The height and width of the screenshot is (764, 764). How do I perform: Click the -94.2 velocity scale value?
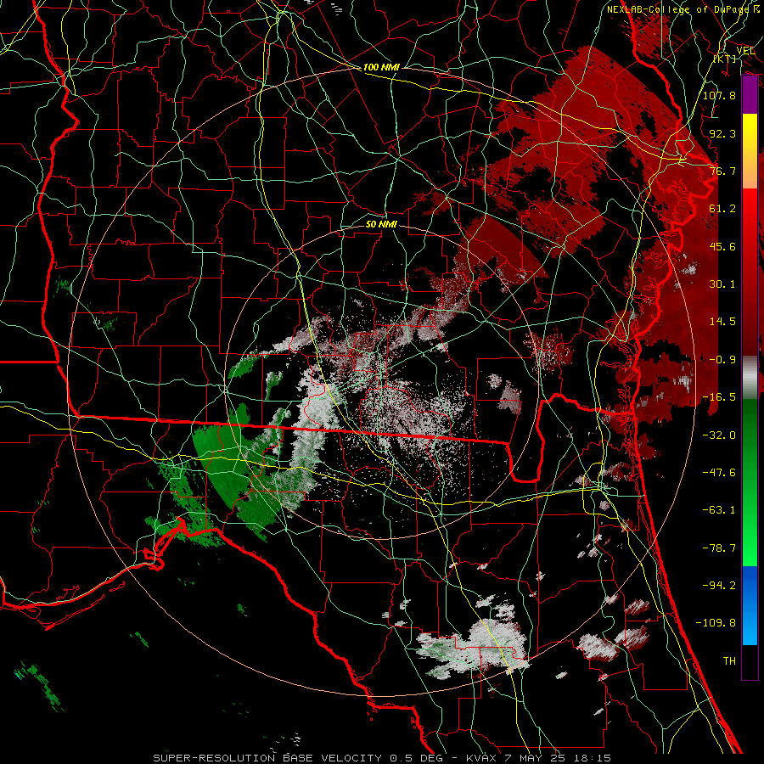coord(719,586)
